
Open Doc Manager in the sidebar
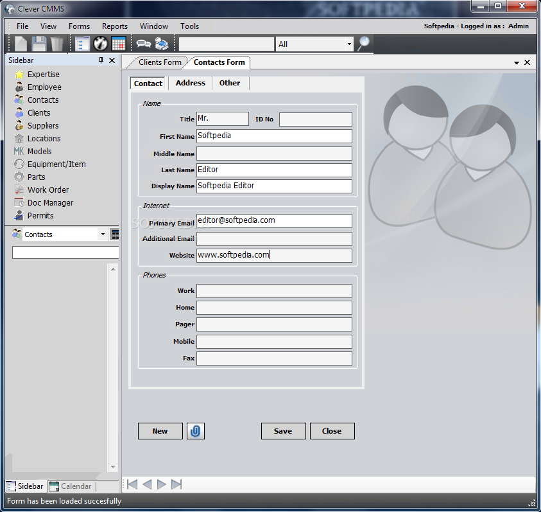click(x=50, y=202)
